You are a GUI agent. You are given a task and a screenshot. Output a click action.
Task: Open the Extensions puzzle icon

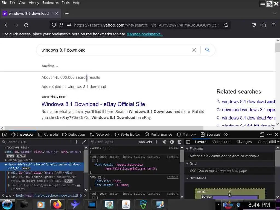pos(264,25)
